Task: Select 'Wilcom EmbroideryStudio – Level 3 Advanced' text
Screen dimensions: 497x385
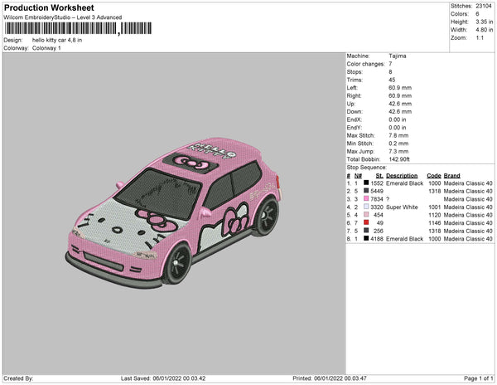Action: click(x=63, y=17)
